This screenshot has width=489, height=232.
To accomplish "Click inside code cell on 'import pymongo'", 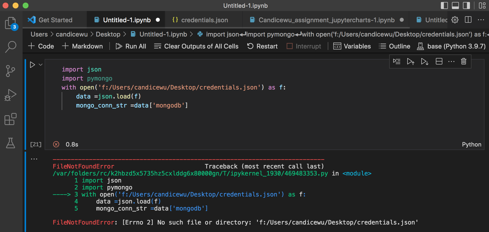I will tap(87, 78).
